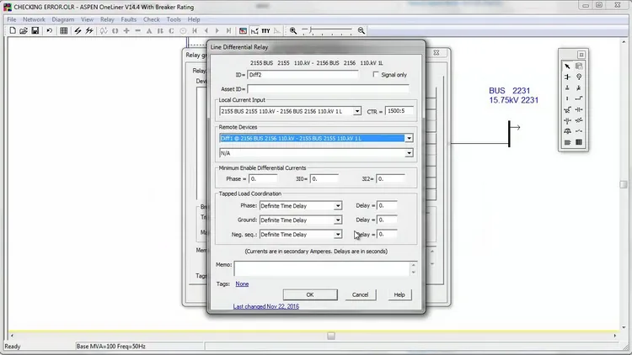Open the Check menu
Screen dimensions: 632x355
coord(152,19)
